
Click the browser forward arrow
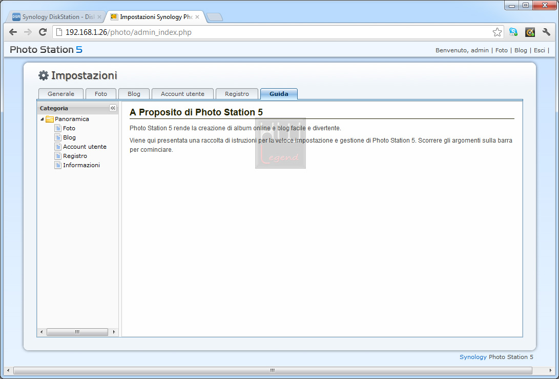[x=28, y=32]
